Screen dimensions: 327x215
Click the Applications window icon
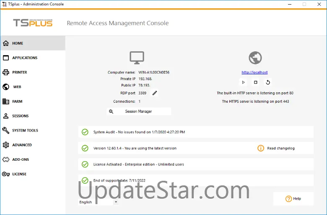coord(6,58)
